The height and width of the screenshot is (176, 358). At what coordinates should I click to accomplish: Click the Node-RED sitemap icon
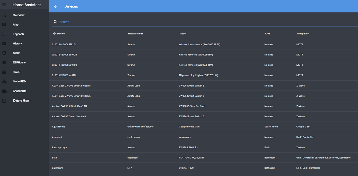pos(4,81)
